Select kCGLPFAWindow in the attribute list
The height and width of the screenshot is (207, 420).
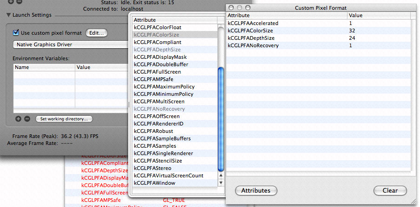154,183
